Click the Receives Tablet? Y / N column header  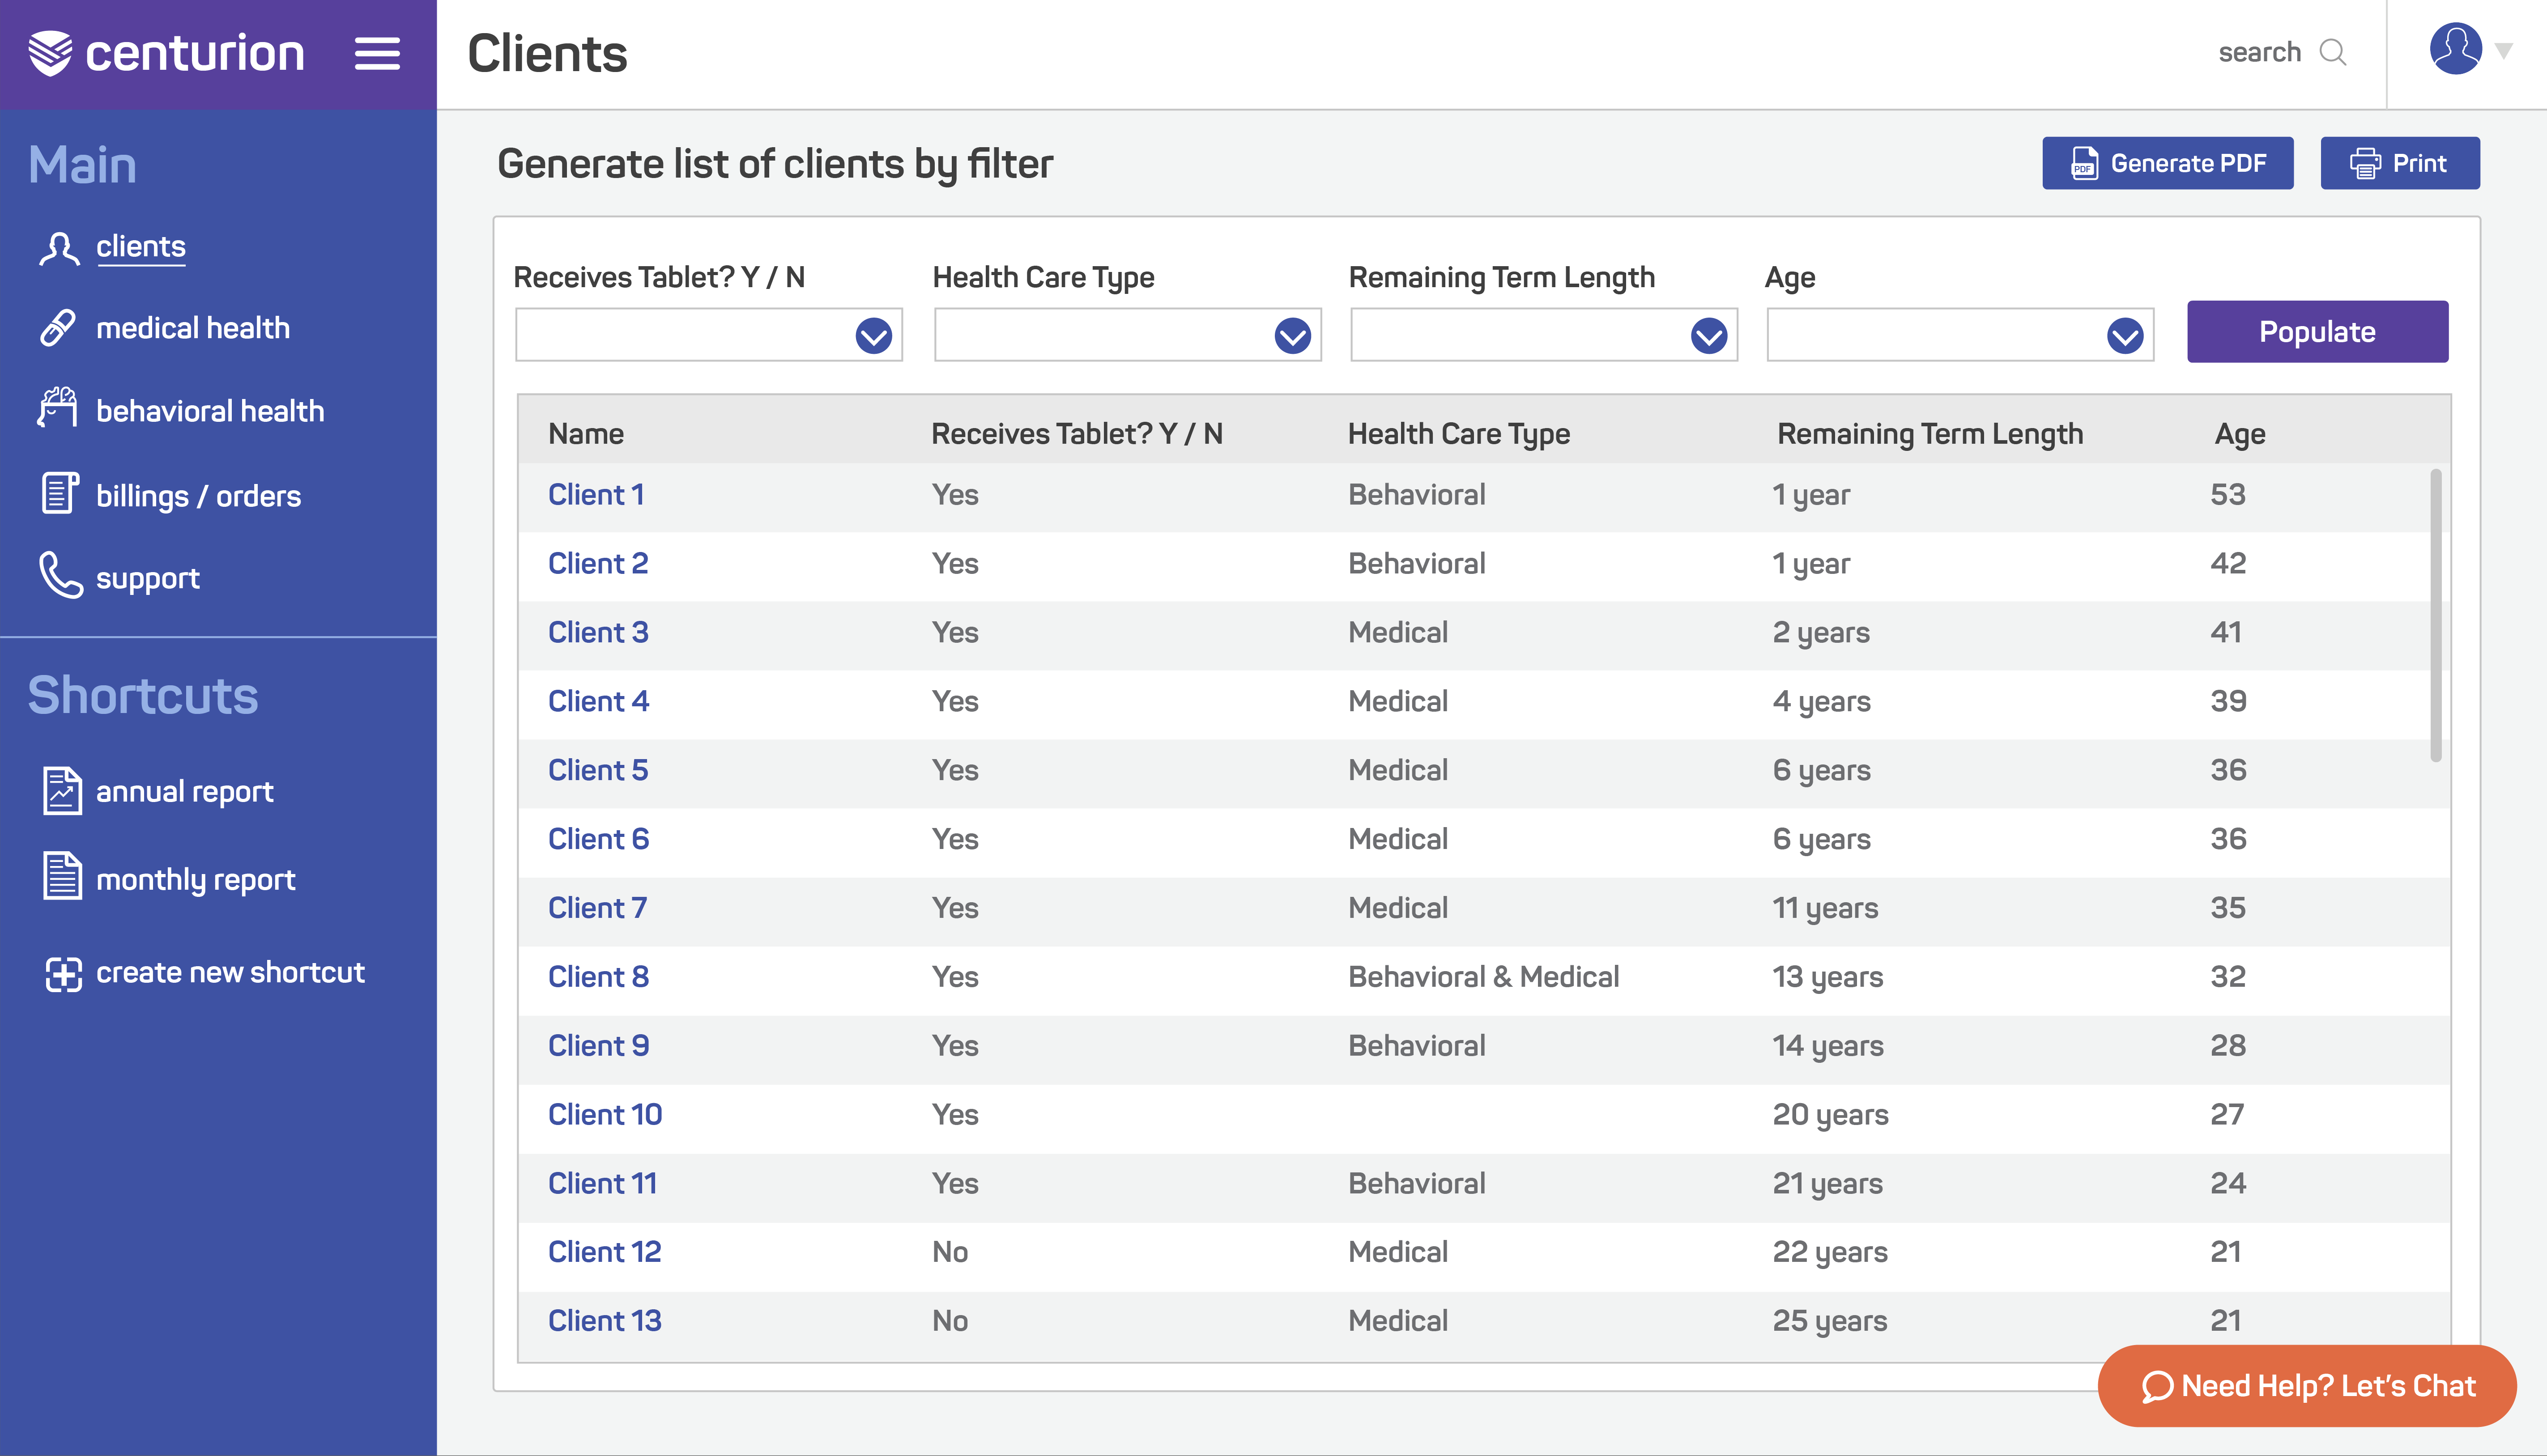(x=1077, y=434)
